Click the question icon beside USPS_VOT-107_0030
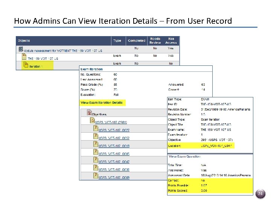 (x=96, y=168)
